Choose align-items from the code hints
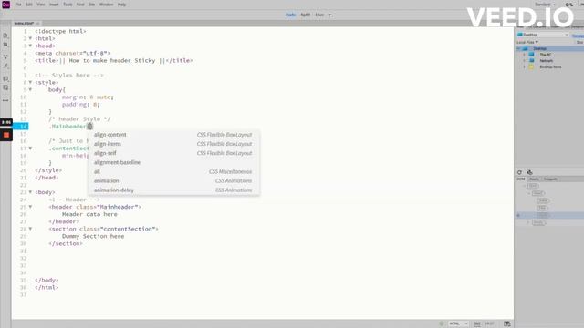584x328 pixels. pos(174,144)
